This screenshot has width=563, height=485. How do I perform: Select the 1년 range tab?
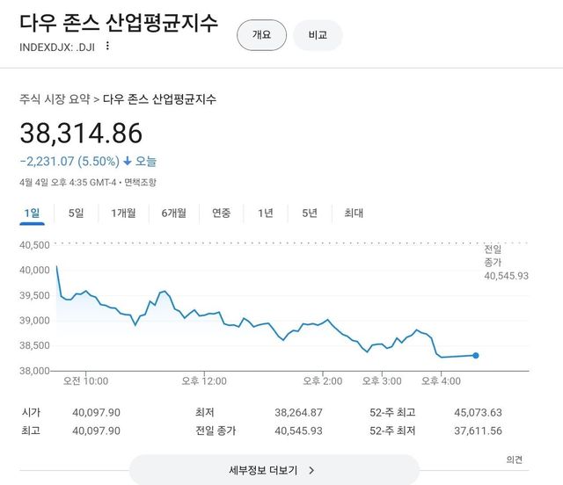coord(266,213)
